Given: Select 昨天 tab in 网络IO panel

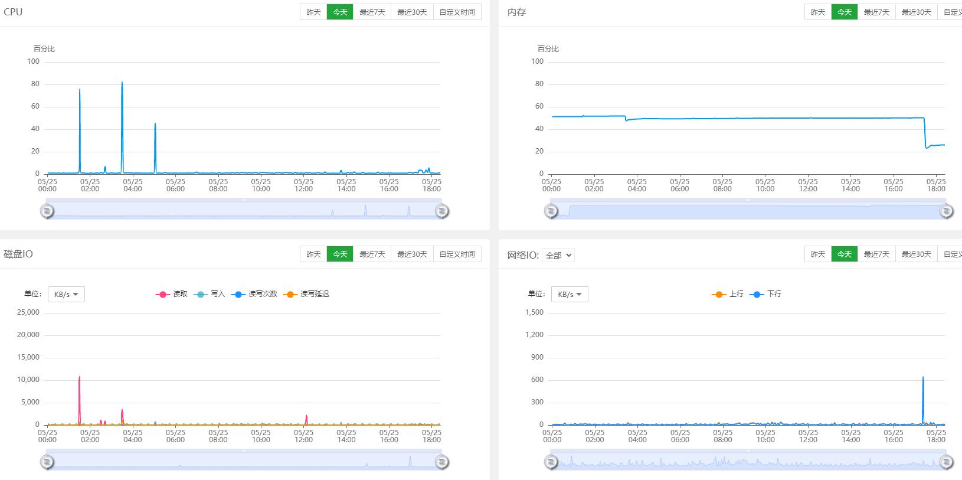Looking at the screenshot, I should [818, 254].
